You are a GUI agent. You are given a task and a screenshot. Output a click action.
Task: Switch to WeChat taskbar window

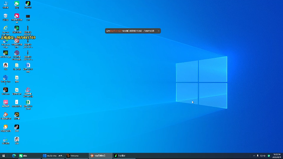pos(30,156)
